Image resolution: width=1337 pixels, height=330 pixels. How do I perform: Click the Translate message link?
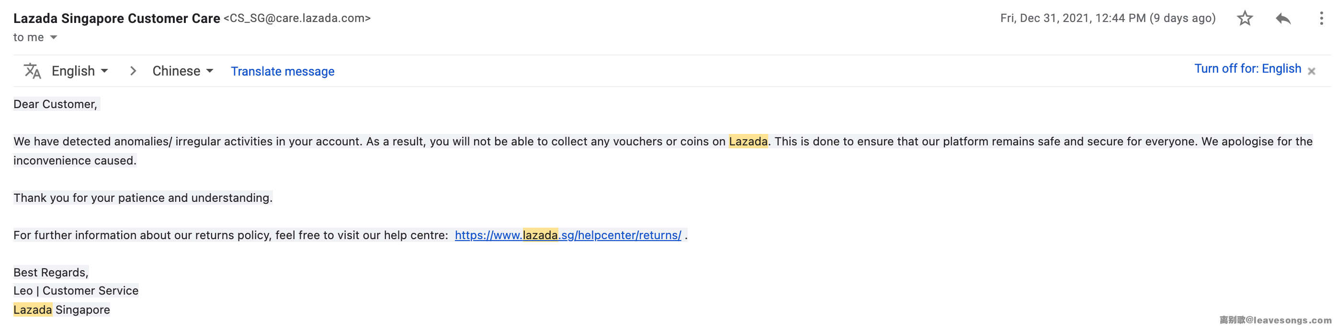(283, 71)
